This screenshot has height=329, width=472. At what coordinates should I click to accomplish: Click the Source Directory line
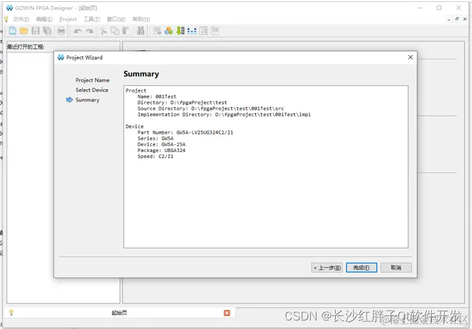(x=210, y=109)
